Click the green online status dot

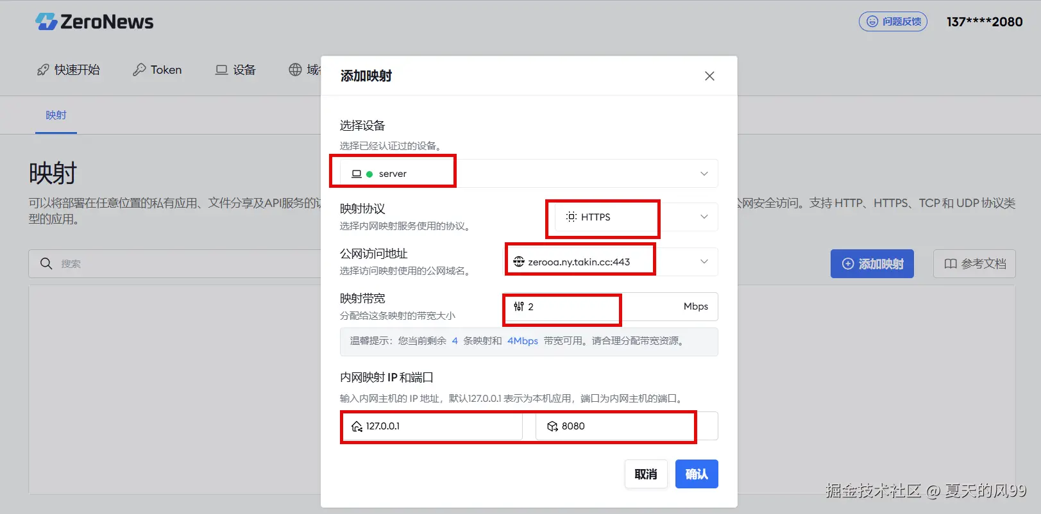369,174
